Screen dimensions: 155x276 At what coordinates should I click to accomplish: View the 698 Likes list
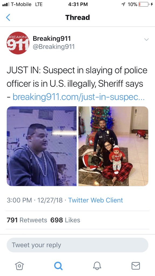(65, 220)
